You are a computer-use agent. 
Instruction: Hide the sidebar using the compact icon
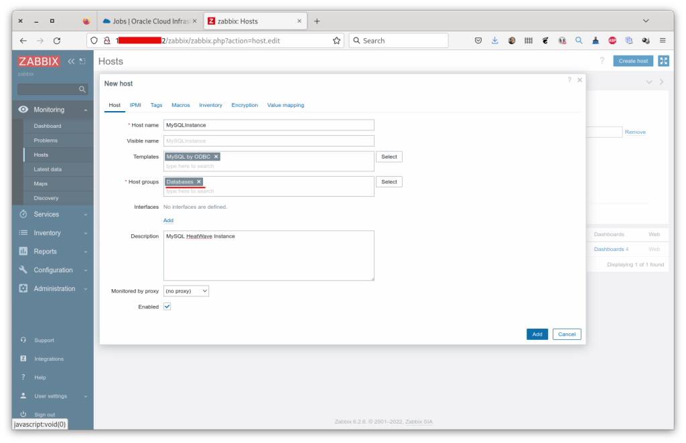(82, 61)
